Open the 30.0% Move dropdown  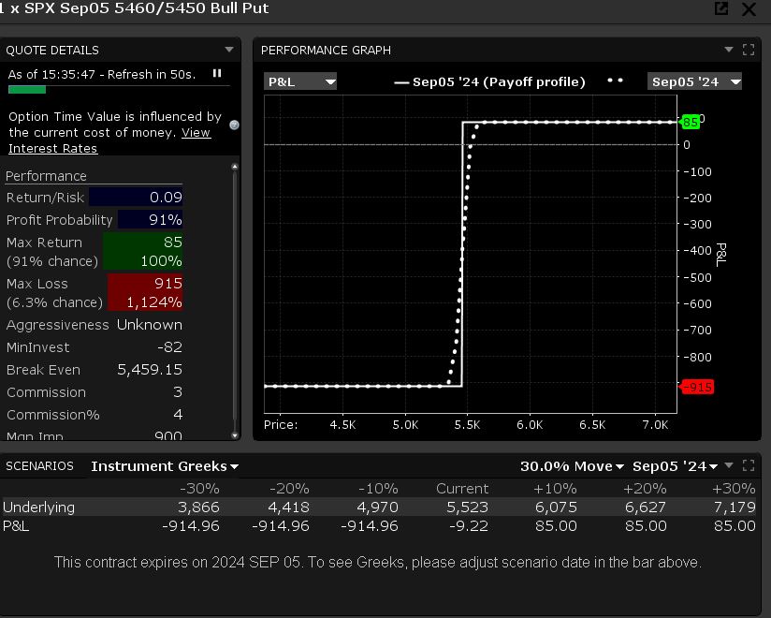(572, 466)
